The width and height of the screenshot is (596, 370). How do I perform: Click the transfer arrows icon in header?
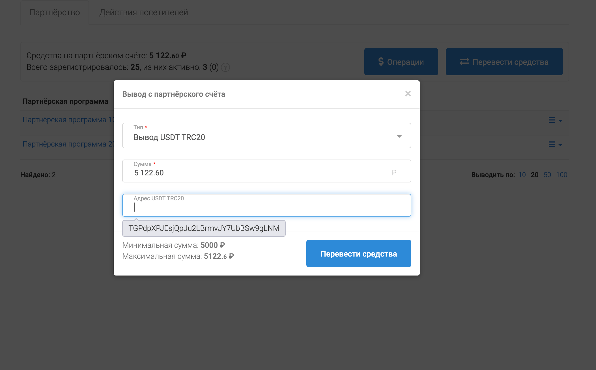pos(464,62)
